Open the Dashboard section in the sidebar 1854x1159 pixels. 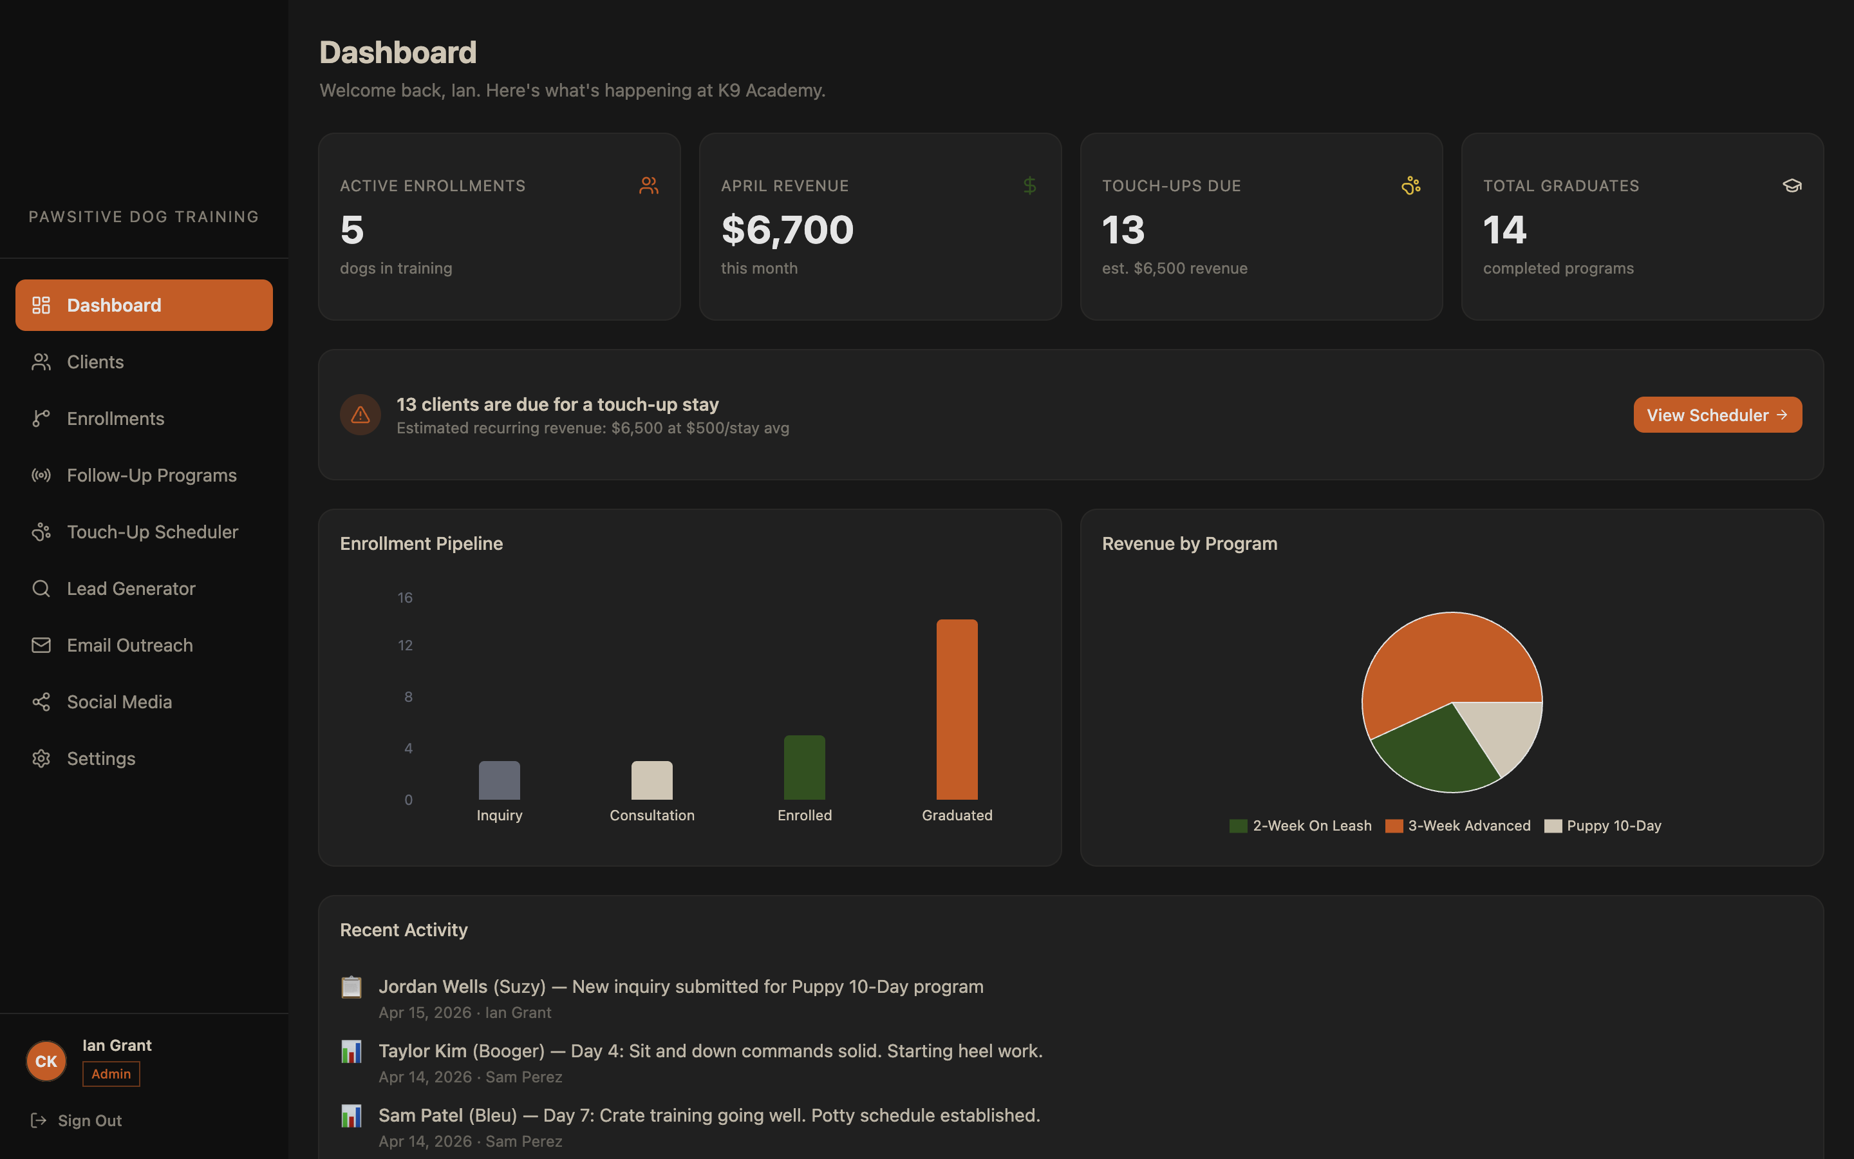pyautogui.click(x=113, y=305)
